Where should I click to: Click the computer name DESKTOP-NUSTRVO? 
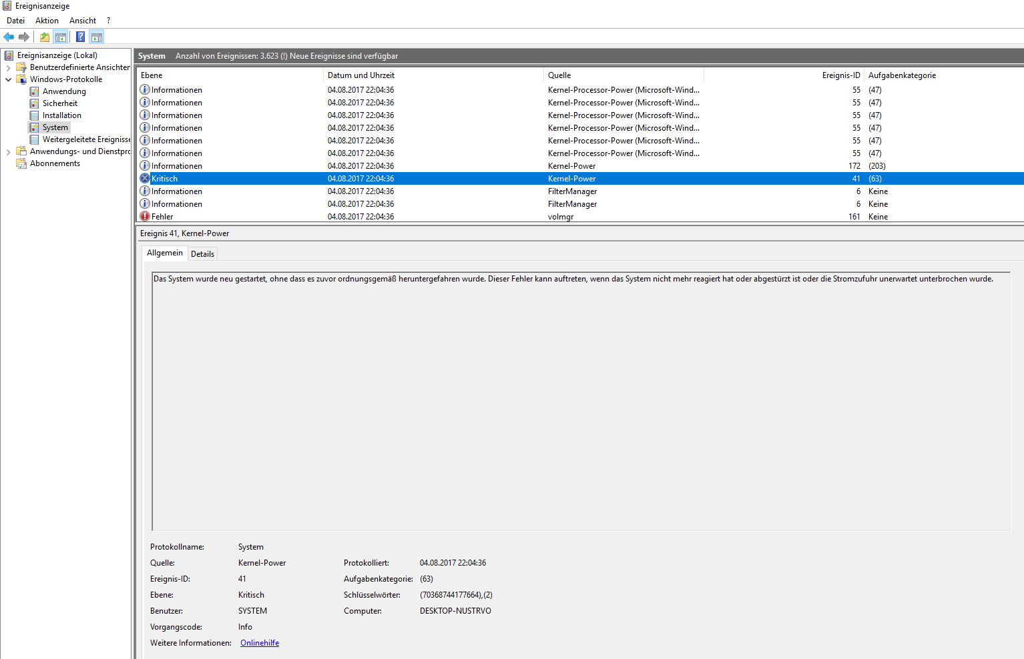(455, 611)
